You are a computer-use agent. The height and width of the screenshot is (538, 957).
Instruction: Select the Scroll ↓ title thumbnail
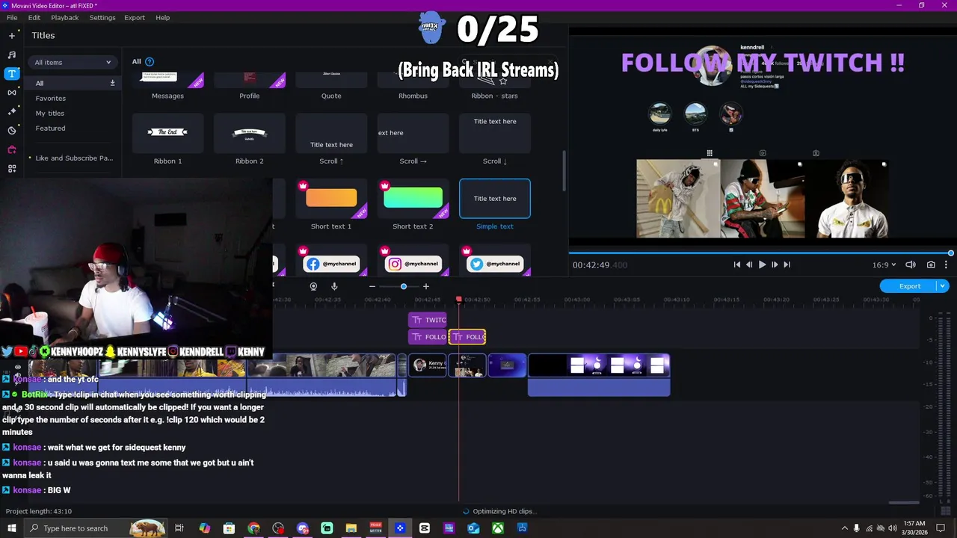(495, 133)
